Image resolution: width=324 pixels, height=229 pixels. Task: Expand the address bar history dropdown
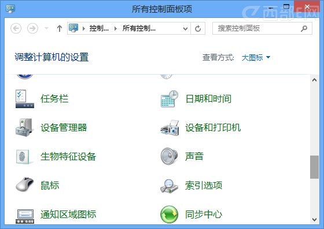[185, 28]
